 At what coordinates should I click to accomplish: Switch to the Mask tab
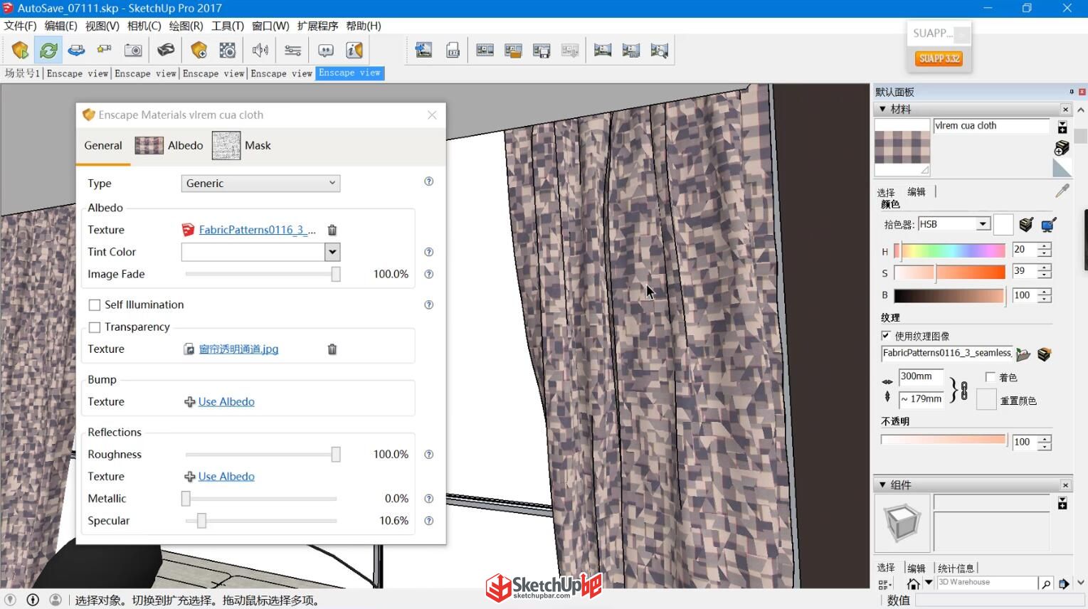click(x=242, y=145)
